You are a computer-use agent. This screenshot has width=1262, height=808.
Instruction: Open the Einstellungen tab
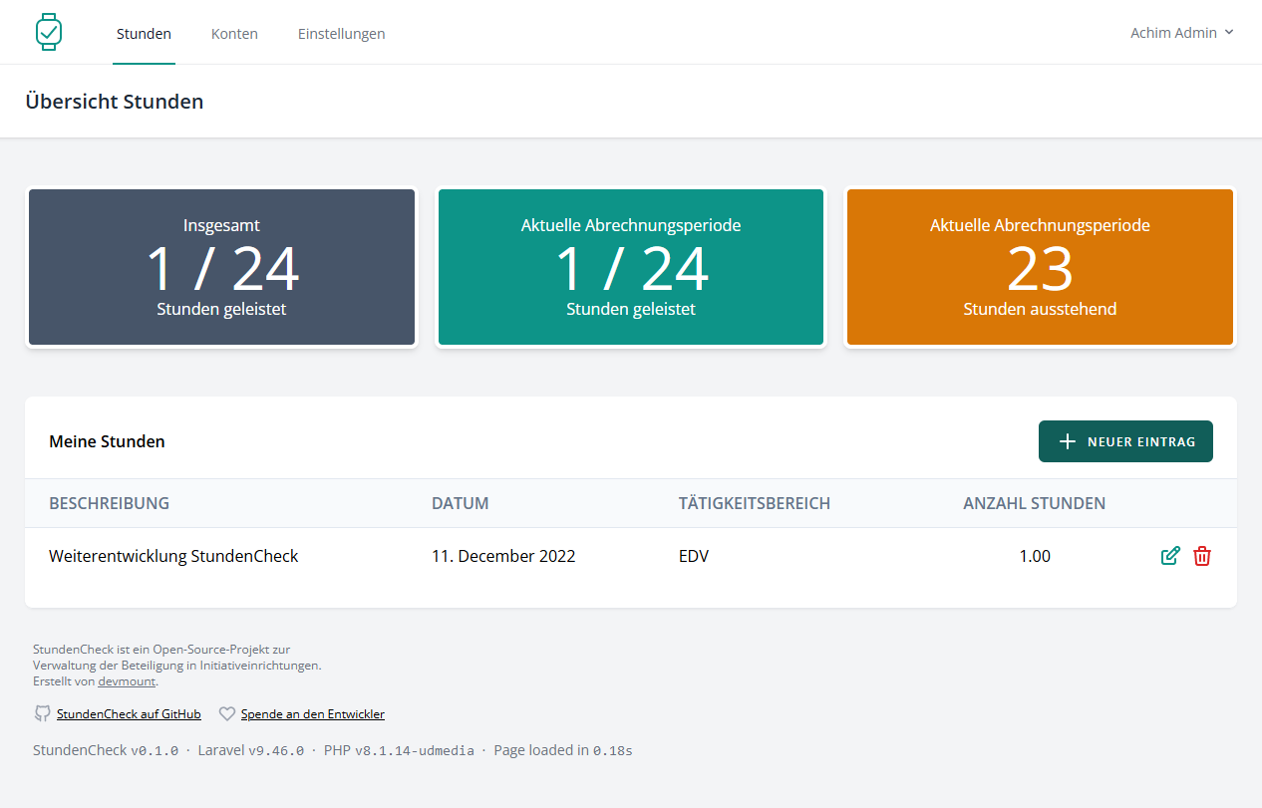(x=341, y=33)
